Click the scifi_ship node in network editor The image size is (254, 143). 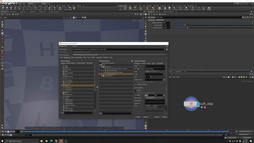tap(191, 104)
